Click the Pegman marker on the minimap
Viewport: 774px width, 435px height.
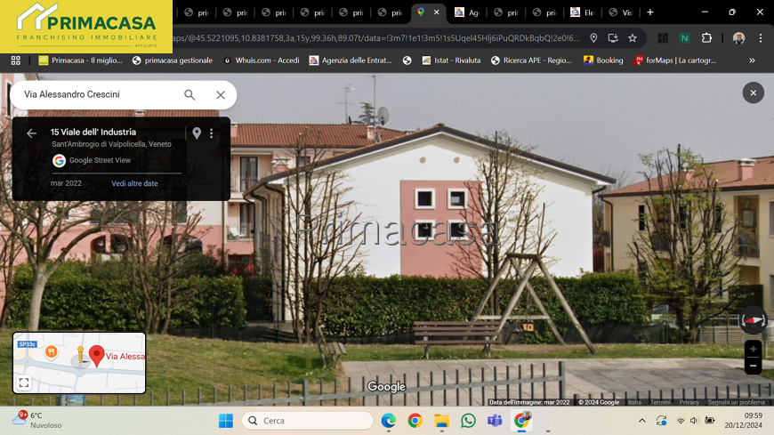click(x=80, y=357)
